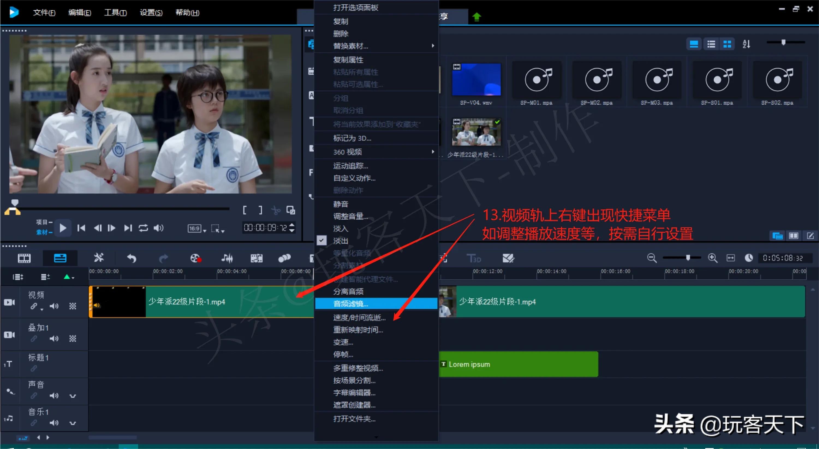
Task: Open the T3D title effects tool
Action: coord(474,258)
